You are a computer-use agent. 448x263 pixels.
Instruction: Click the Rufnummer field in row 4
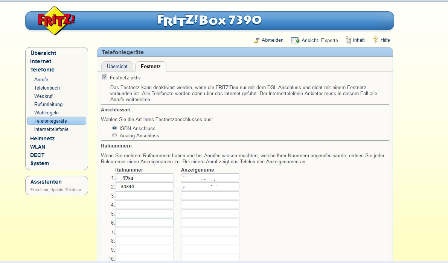[x=144, y=205]
